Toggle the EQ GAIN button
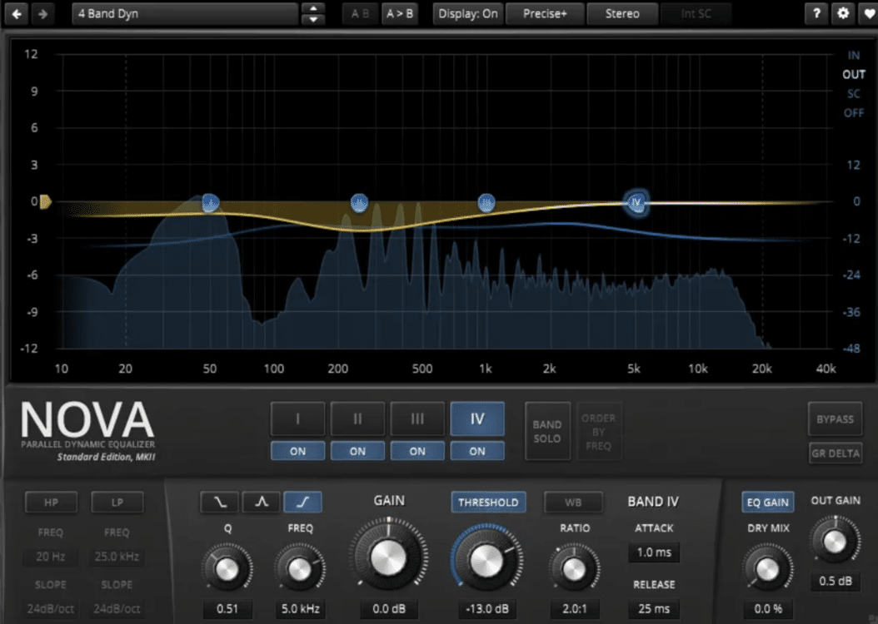Image resolution: width=878 pixels, height=624 pixels. 768,502
